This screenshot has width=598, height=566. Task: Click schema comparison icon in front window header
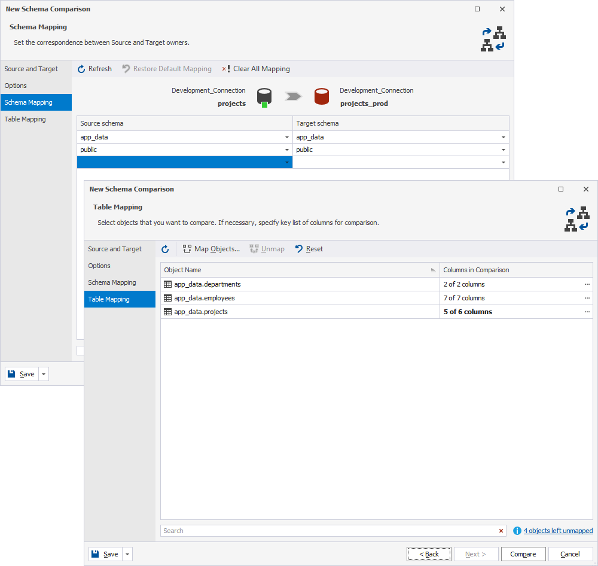577,219
